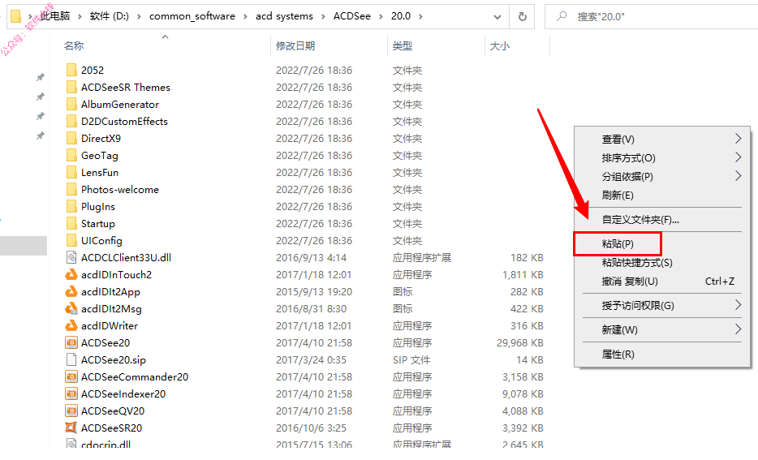Click date 2016/10/6 3:25
758x460 pixels.
311,428
